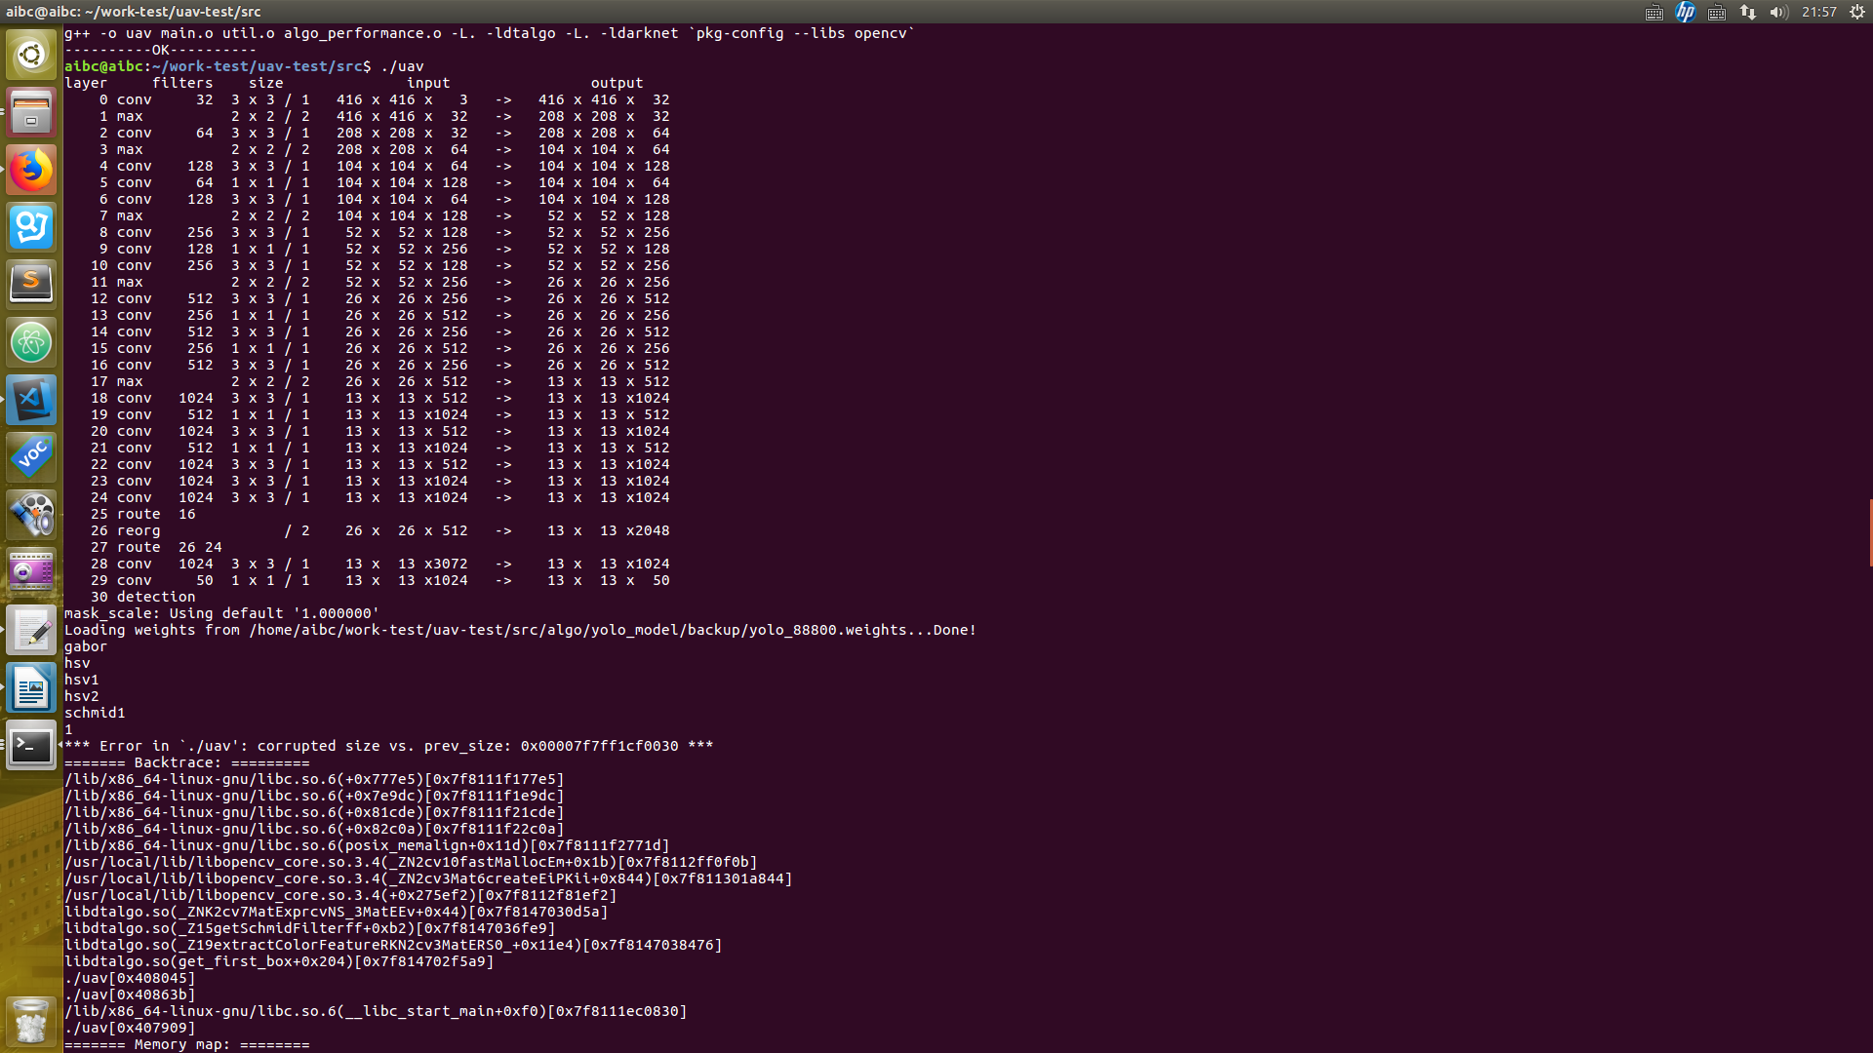The width and height of the screenshot is (1873, 1053).
Task: Launch the video player film reel icon
Action: pos(31,515)
